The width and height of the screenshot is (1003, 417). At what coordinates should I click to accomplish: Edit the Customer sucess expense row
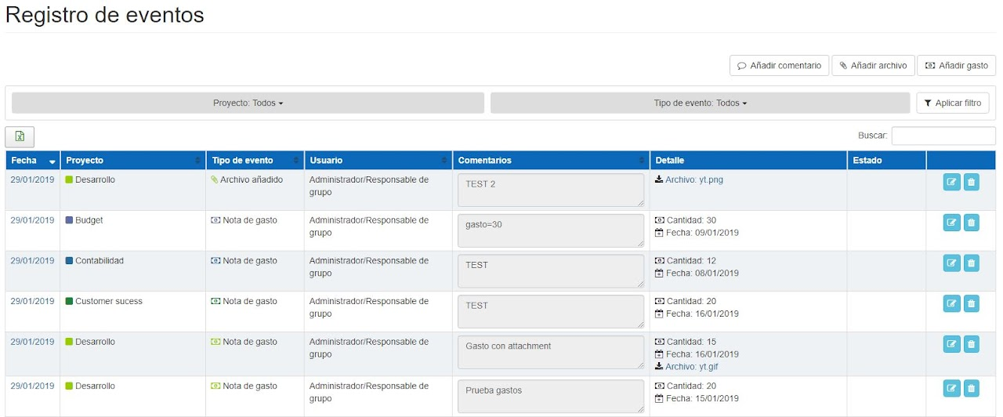pyautogui.click(x=951, y=303)
